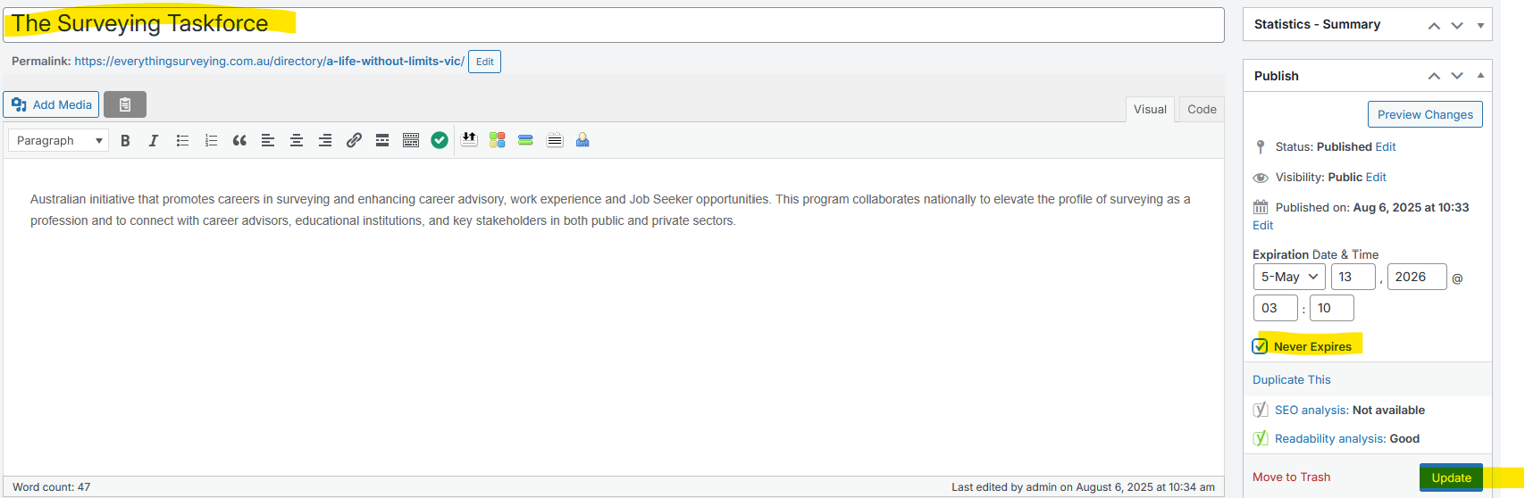Move Statistics - Summary panel up
1525x498 pixels.
pos(1434,25)
